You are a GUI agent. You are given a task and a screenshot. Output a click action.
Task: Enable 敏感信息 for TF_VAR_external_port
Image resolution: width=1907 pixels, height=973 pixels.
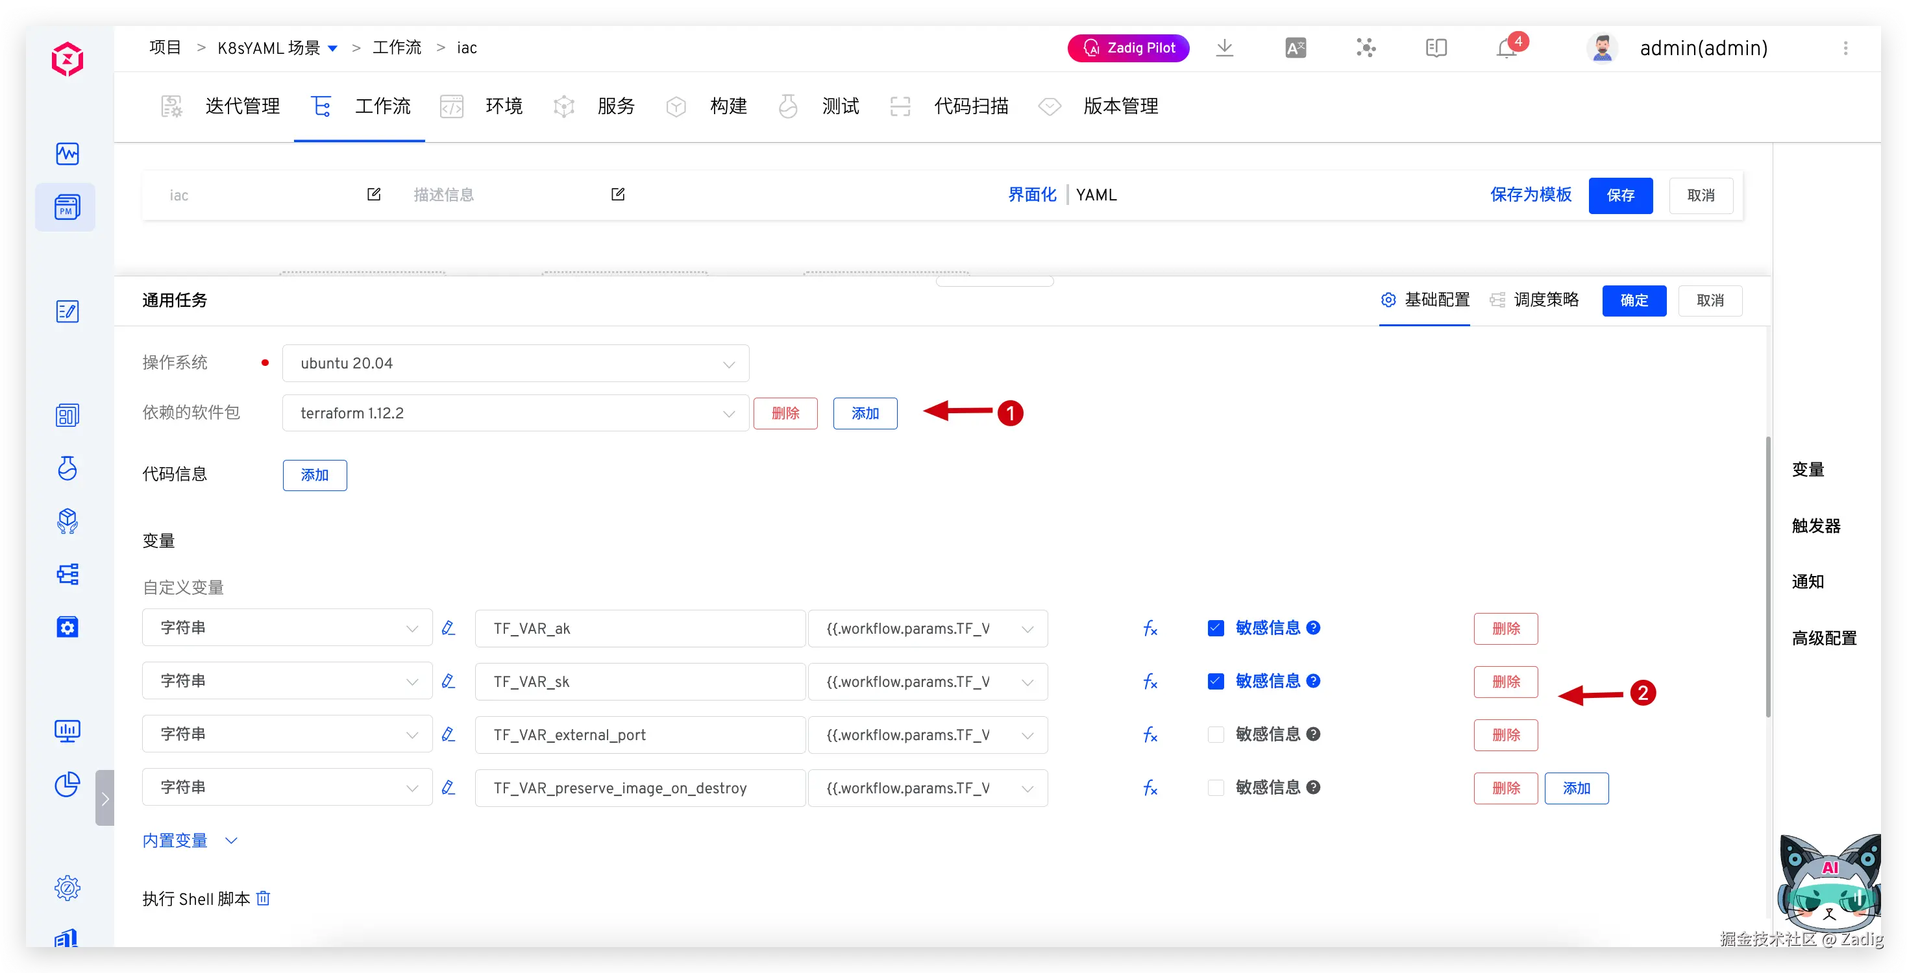coord(1216,735)
